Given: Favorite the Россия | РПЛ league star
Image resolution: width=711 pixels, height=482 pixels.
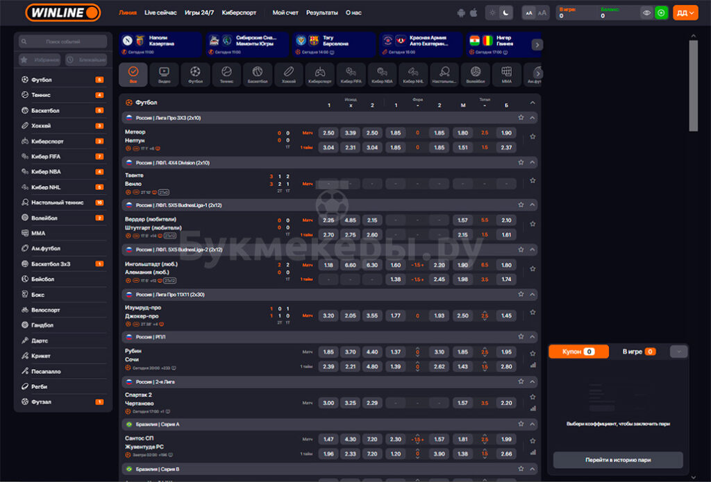Looking at the screenshot, I should point(521,336).
